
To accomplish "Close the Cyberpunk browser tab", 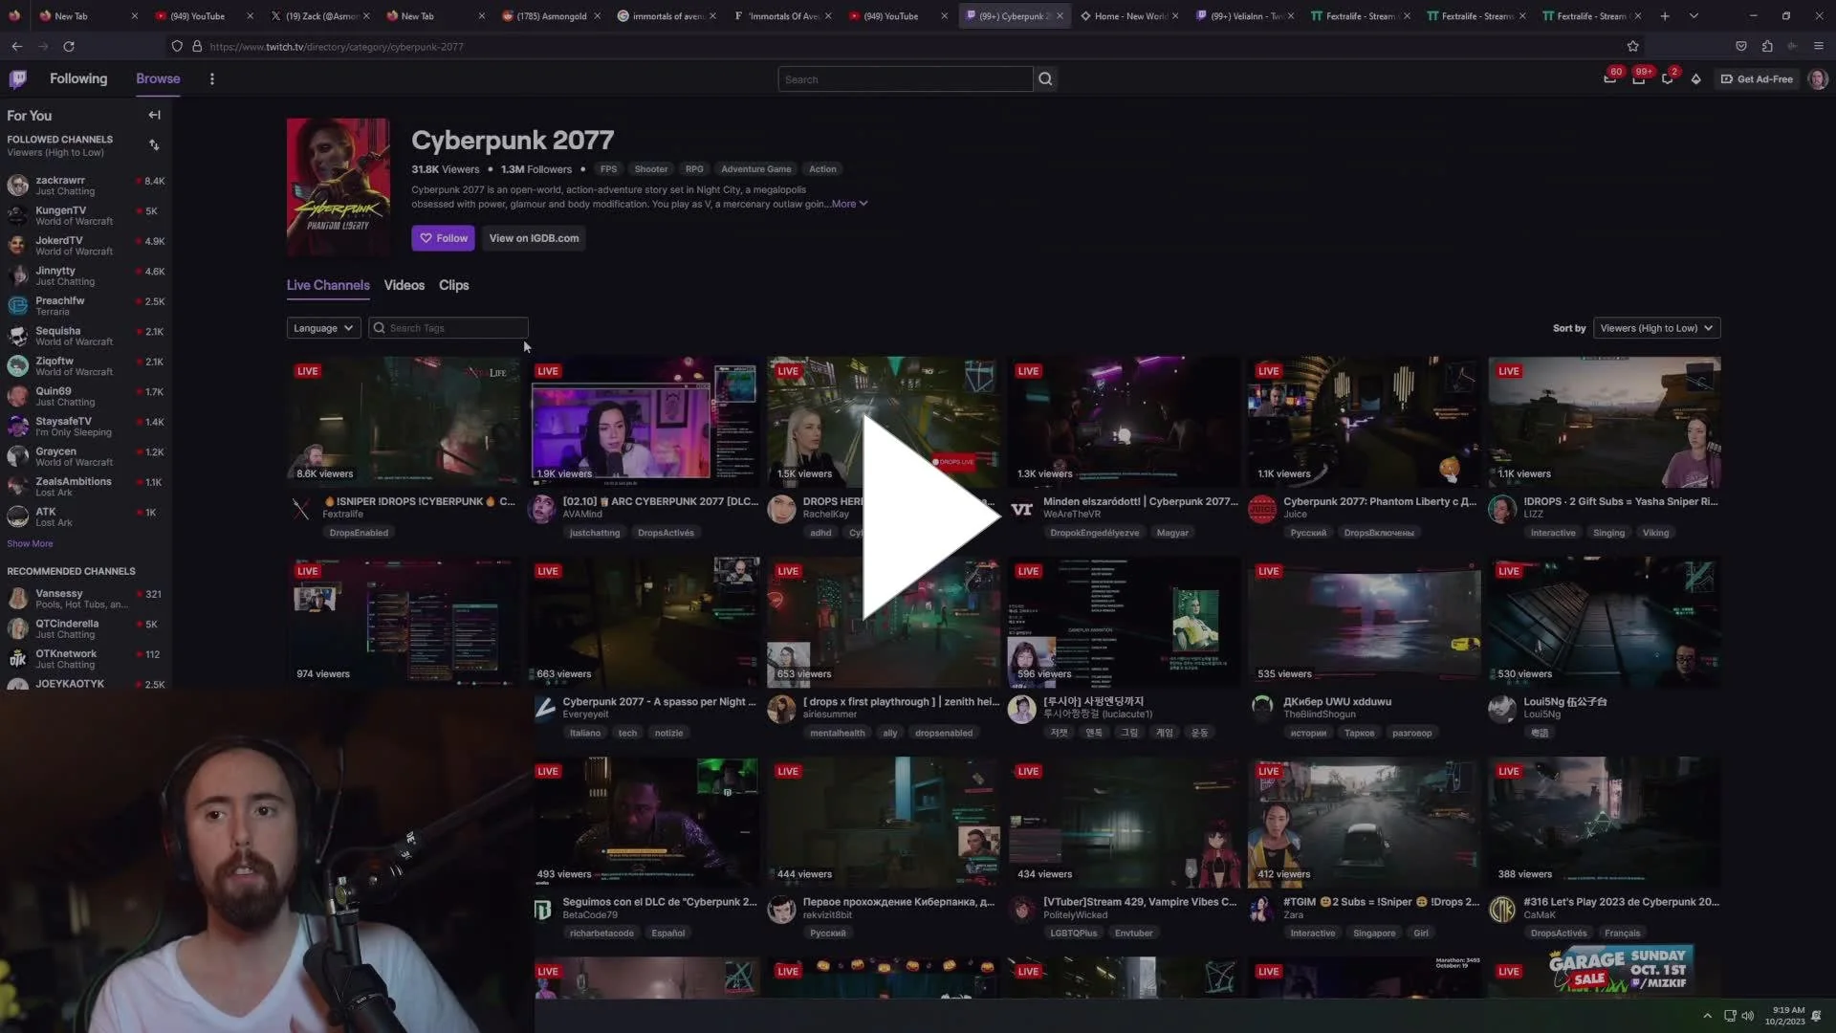I will [1060, 16].
